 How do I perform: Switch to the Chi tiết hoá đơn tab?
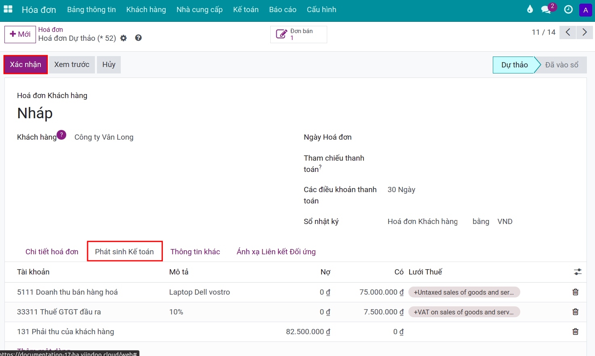(x=52, y=252)
